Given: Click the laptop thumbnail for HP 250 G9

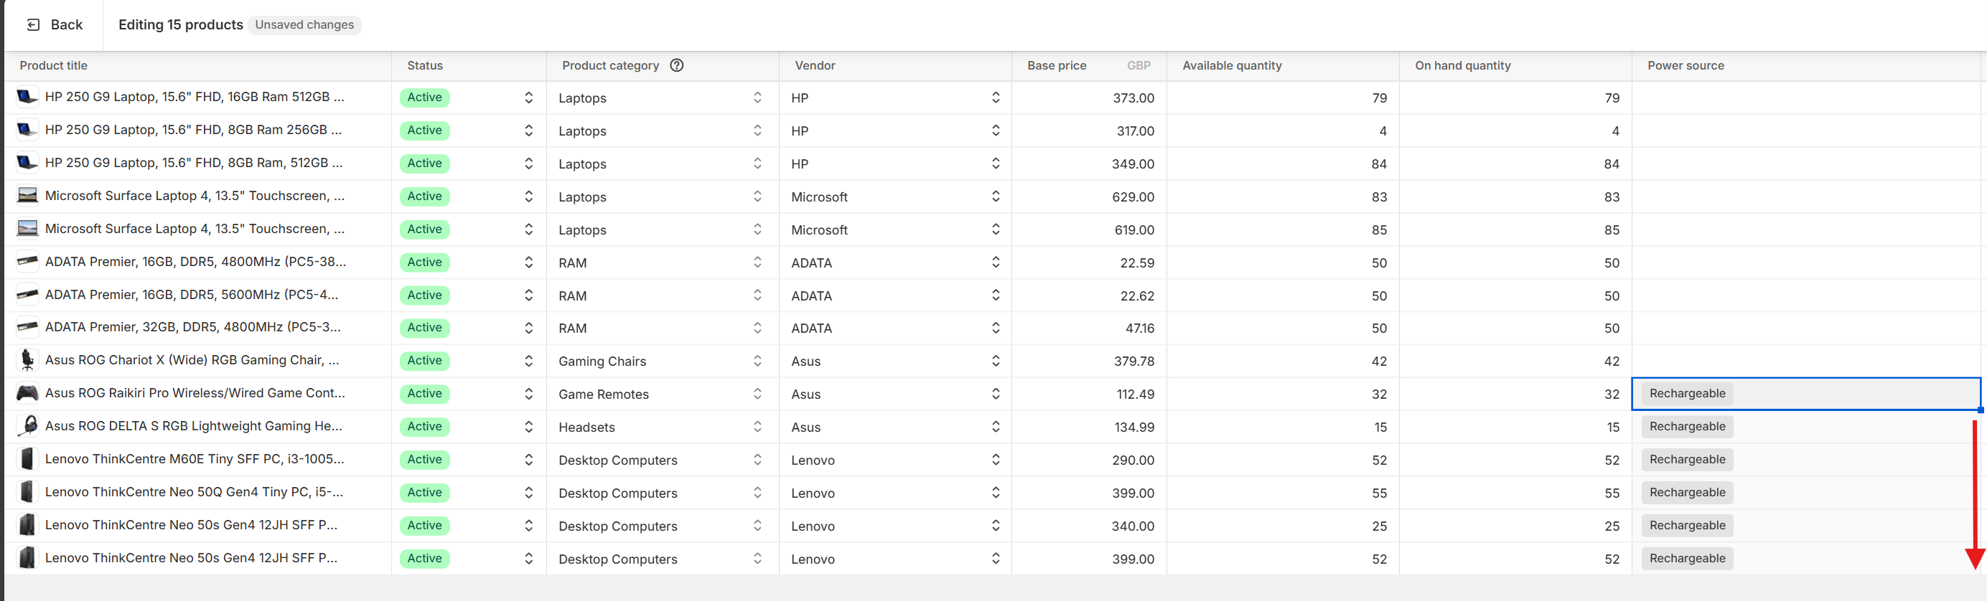Looking at the screenshot, I should point(27,97).
